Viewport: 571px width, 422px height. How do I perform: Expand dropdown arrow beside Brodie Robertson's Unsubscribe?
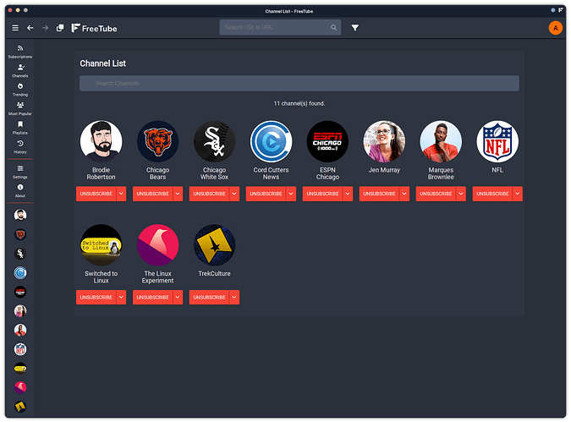point(121,194)
